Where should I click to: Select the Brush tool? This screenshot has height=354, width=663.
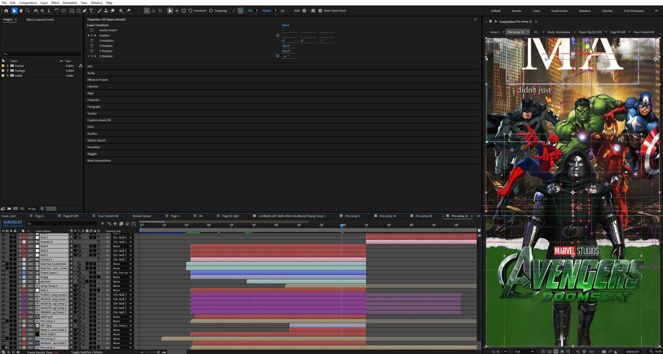pos(99,11)
